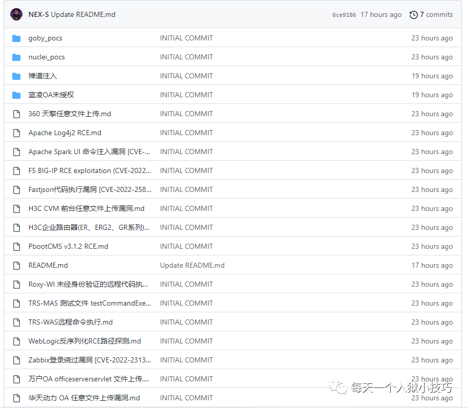Click file icon for Fastjson代码执行漏洞 file

17,189
